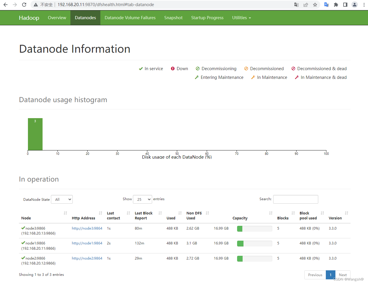Click the orange In Maintenance wrench icon
This screenshot has width=368, height=284.
click(x=253, y=77)
